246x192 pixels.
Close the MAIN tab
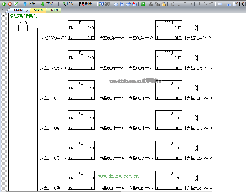click(27, 11)
